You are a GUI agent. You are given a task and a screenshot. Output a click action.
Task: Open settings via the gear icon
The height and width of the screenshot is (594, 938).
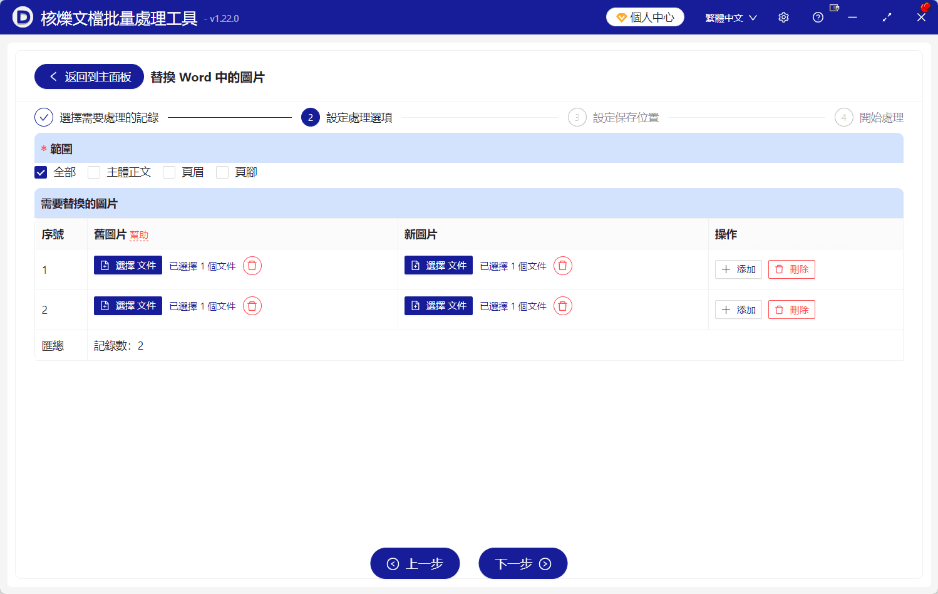click(783, 17)
